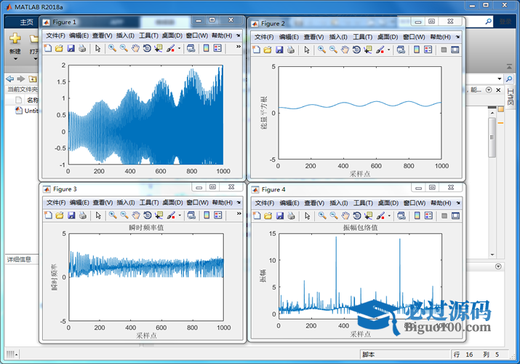
Task: Go back with MATLAB folder back arrow
Action: pyautogui.click(x=10, y=79)
